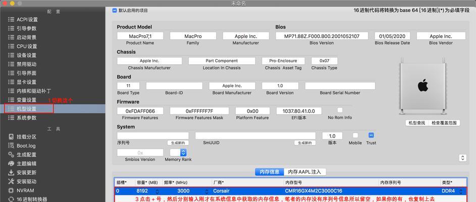476x202 pixels.
Task: Click the 安装更新 download icon
Action: [11, 173]
